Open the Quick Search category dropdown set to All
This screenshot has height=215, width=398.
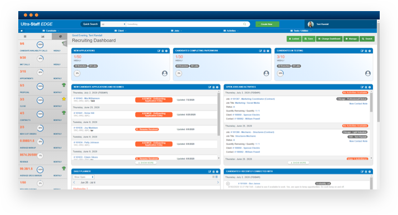(113, 24)
